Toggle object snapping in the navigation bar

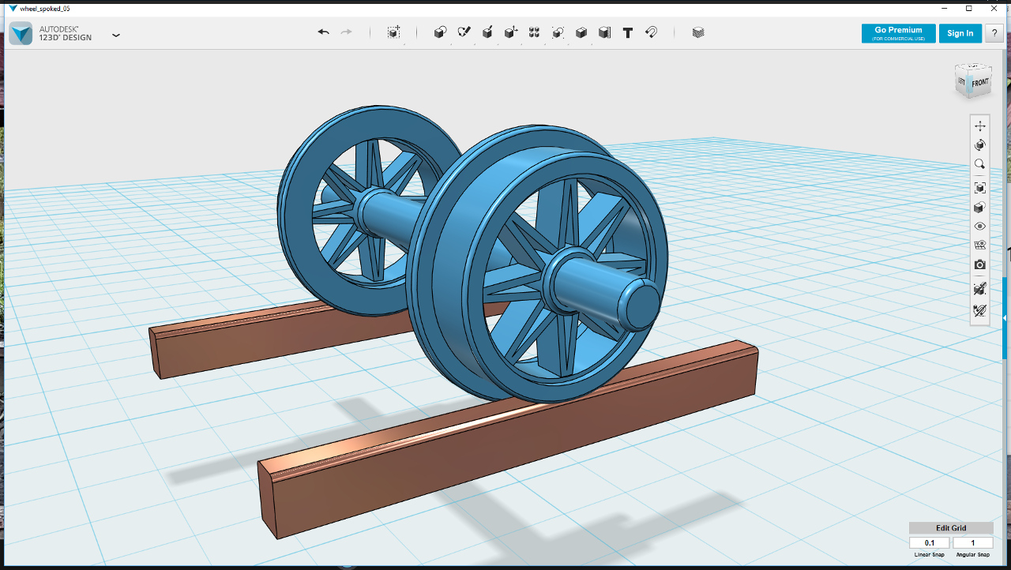tap(980, 289)
